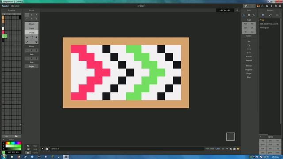Image resolution: width=283 pixels, height=159 pixels.
Task: Click the save palette icon below palette
Action: click(7, 136)
